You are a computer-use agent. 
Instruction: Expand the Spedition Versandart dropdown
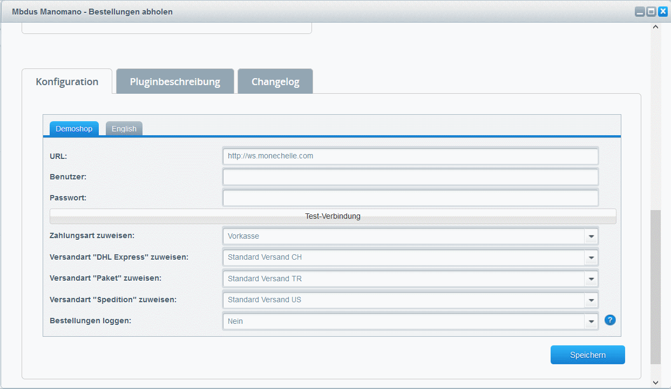tap(591, 300)
